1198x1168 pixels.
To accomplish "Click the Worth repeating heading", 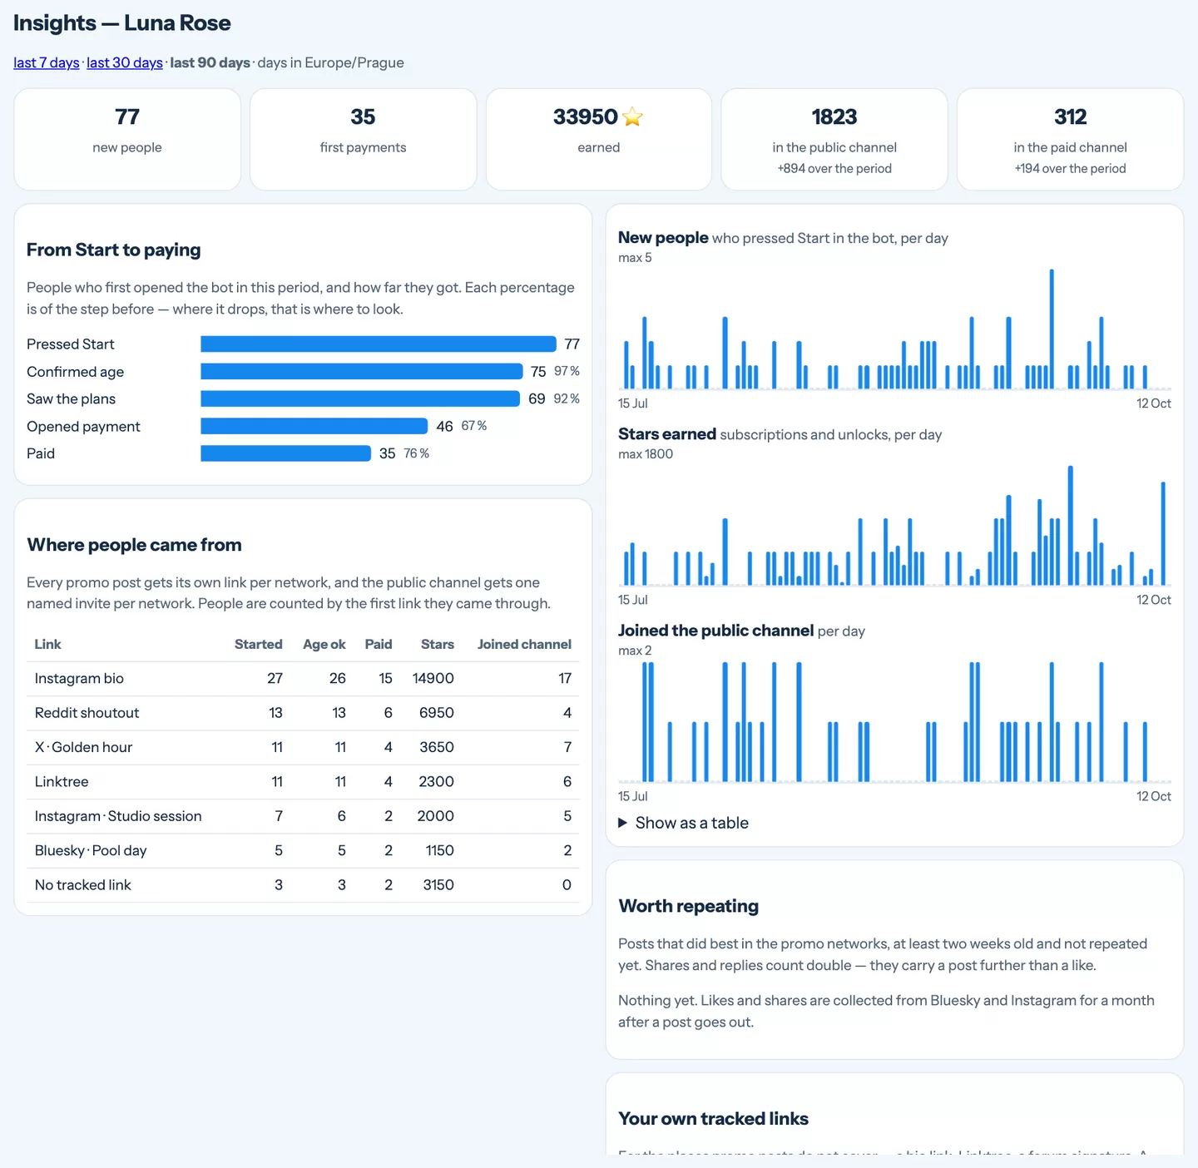I will 689,906.
